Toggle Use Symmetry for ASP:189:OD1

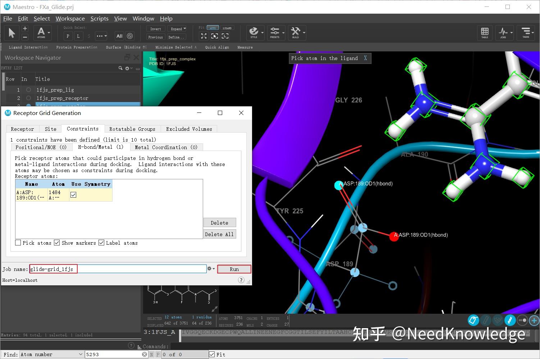73,194
